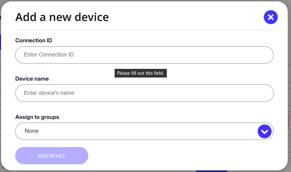Screen dimensions: 291x172
Task: Click the Assign to groups label
Action: pos(37,117)
